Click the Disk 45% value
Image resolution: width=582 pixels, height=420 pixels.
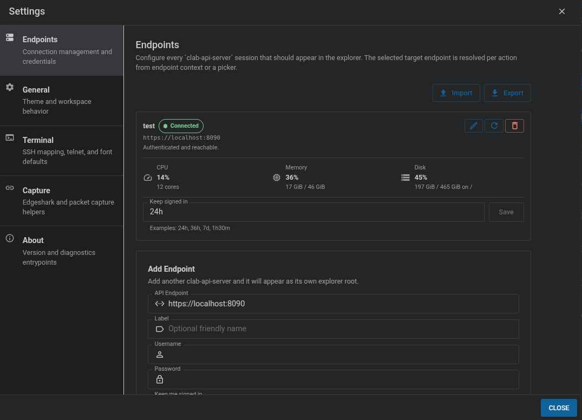[421, 178]
